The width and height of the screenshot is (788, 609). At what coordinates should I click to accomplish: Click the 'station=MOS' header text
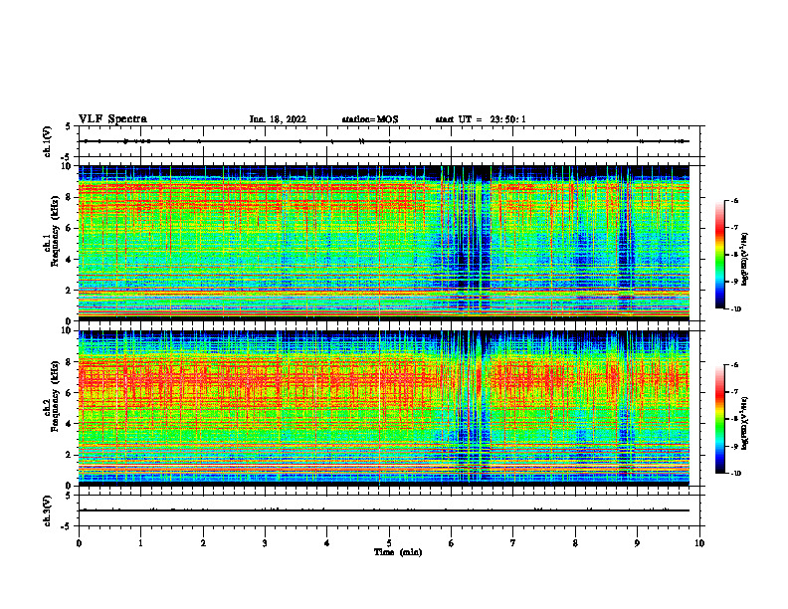(370, 119)
